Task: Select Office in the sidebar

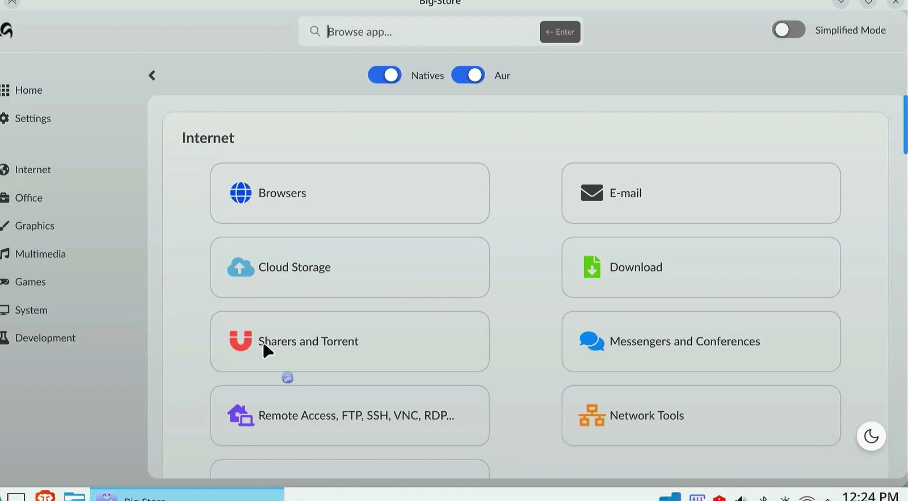Action: (x=28, y=198)
